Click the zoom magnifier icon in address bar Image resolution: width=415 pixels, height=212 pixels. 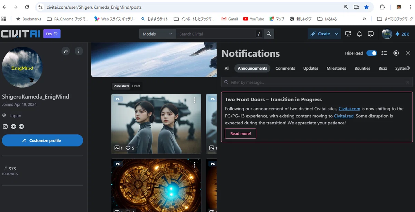(346, 7)
